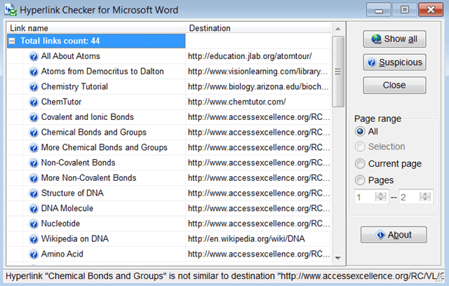This screenshot has width=449, height=286.
Task: Click the vertical scrollbar thumb
Action: [x=338, y=71]
